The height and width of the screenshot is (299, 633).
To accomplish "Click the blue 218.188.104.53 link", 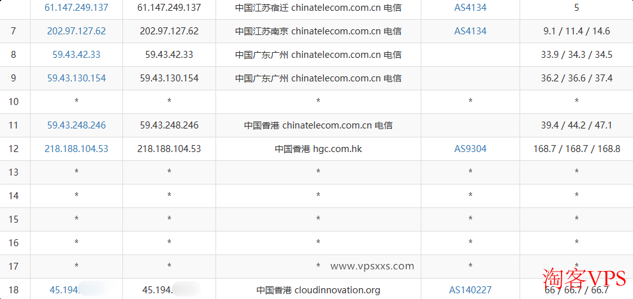I will [x=76, y=149].
